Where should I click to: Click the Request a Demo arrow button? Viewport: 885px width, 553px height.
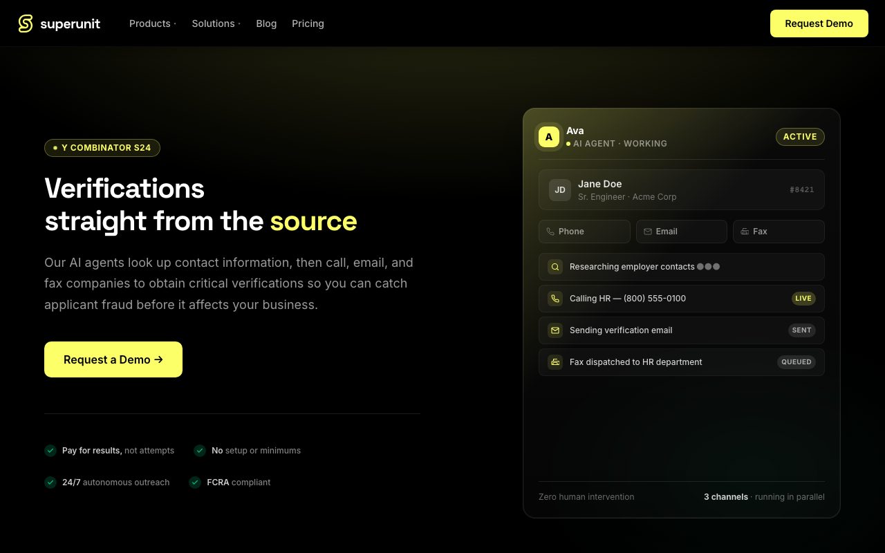tap(113, 359)
